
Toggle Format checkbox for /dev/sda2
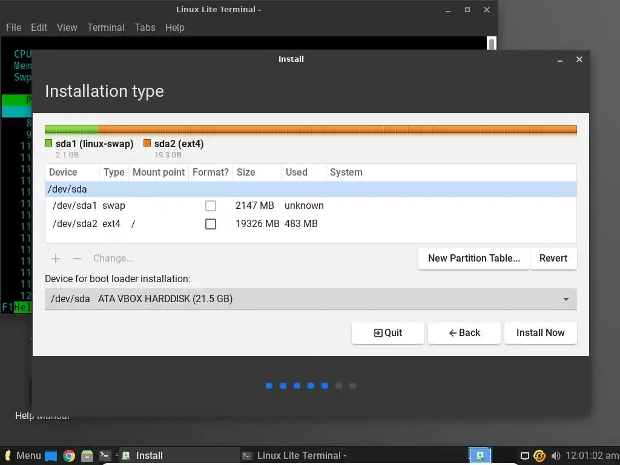coord(211,224)
